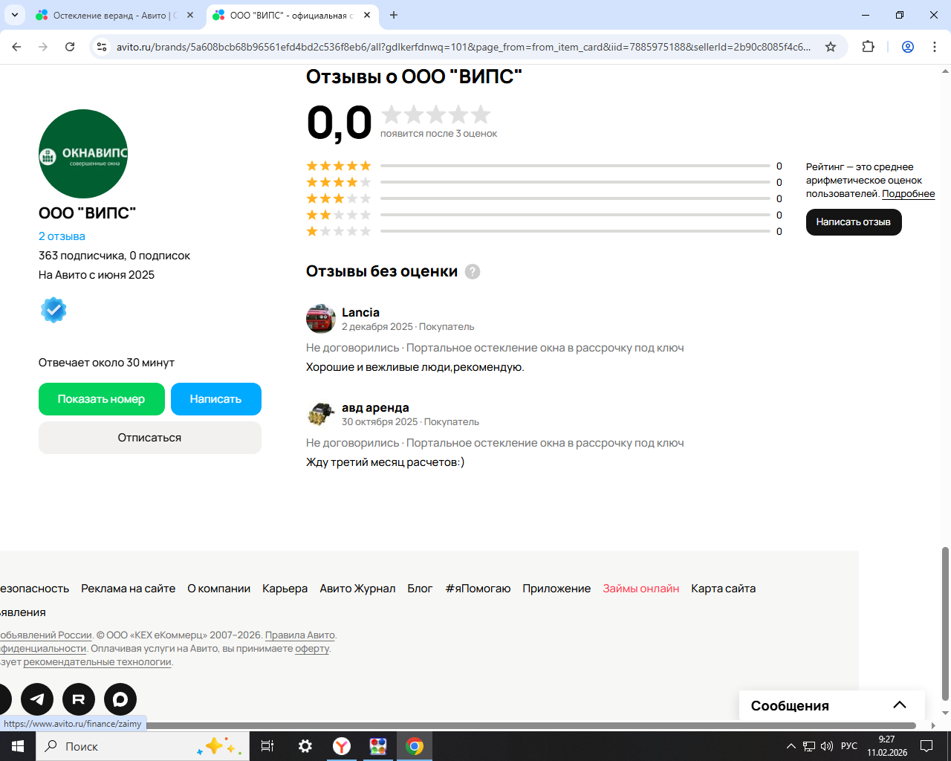
Task: Expand the Сообщения chat panel
Action: [x=832, y=705]
